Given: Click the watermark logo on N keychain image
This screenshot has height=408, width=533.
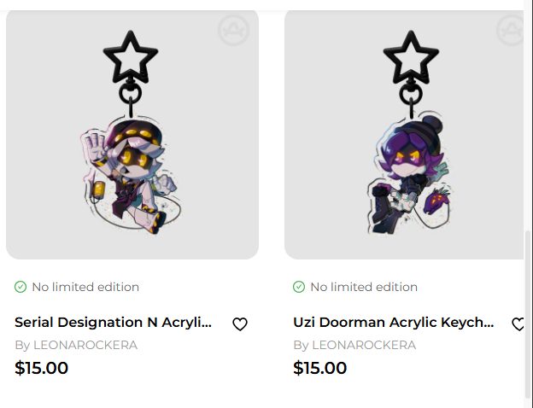Looking at the screenshot, I should (232, 31).
